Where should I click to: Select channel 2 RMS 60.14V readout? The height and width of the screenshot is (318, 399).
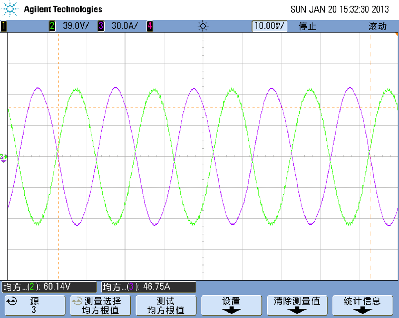[49, 287]
